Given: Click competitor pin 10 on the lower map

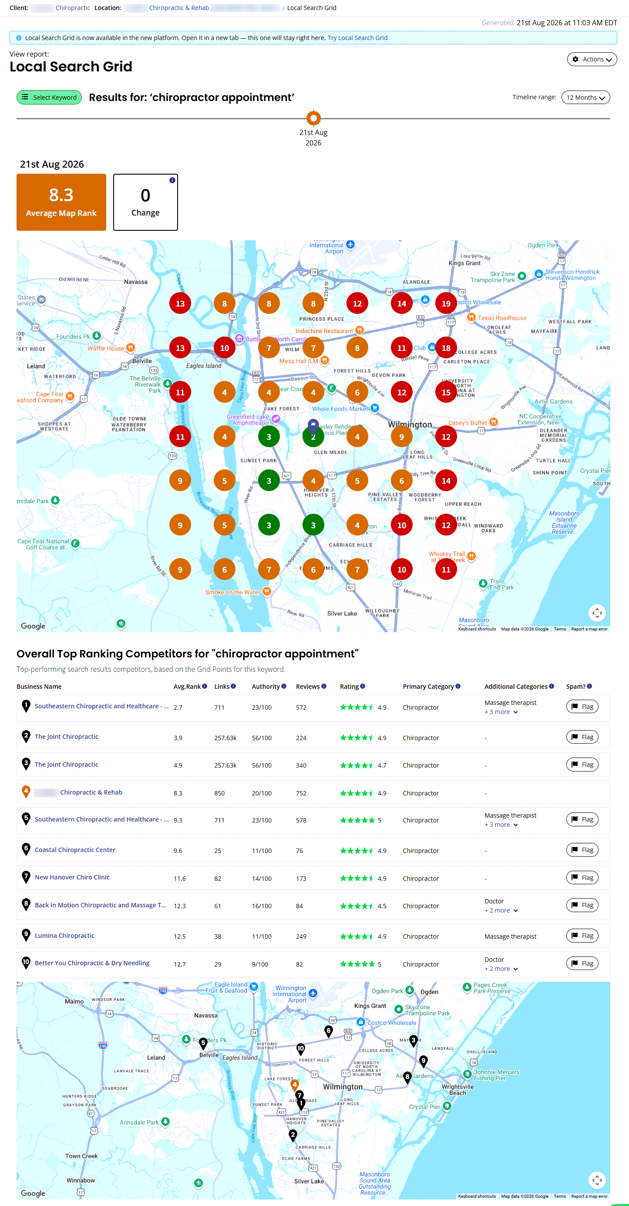Looking at the screenshot, I should click(300, 1049).
